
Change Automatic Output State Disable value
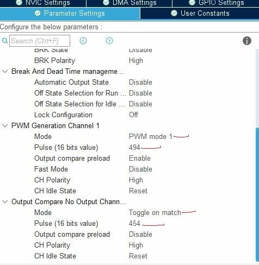click(140, 82)
